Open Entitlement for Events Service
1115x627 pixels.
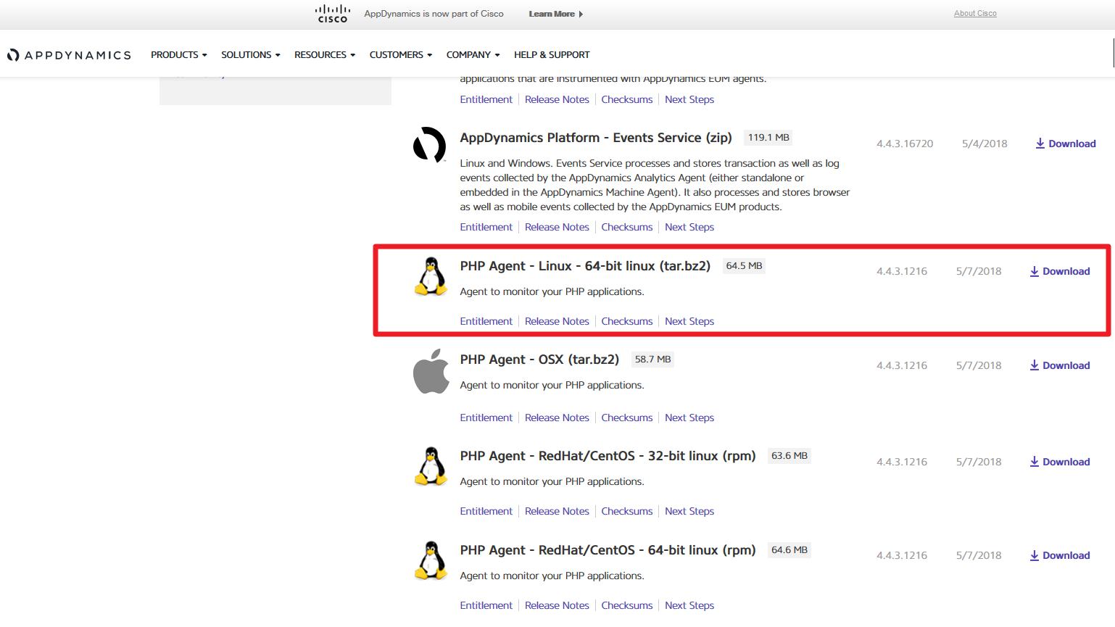pos(486,227)
